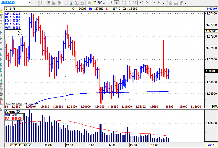Click the printer icon
This screenshot has height=148, width=218.
(x=89, y=3)
